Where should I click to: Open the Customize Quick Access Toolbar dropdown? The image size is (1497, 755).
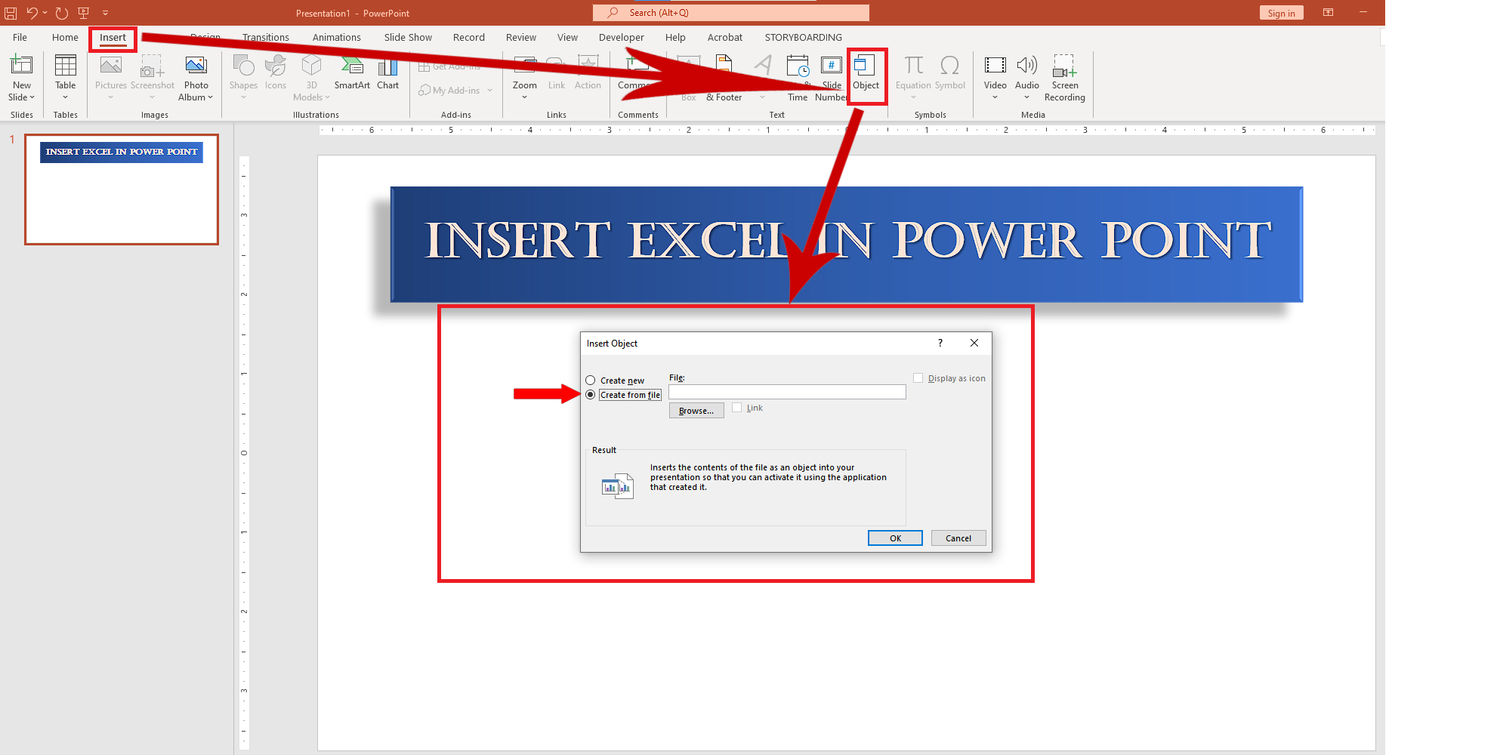[x=105, y=13]
